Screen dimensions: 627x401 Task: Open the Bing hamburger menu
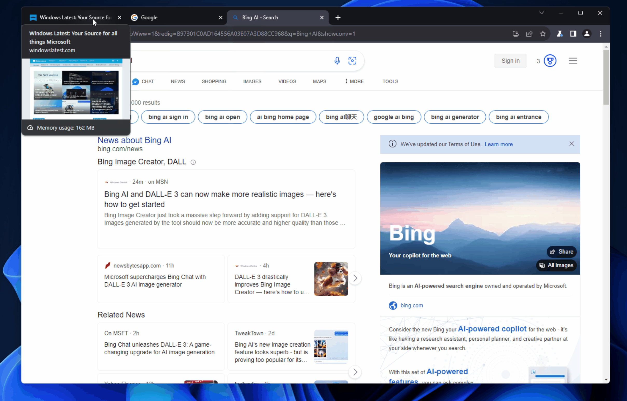click(573, 61)
